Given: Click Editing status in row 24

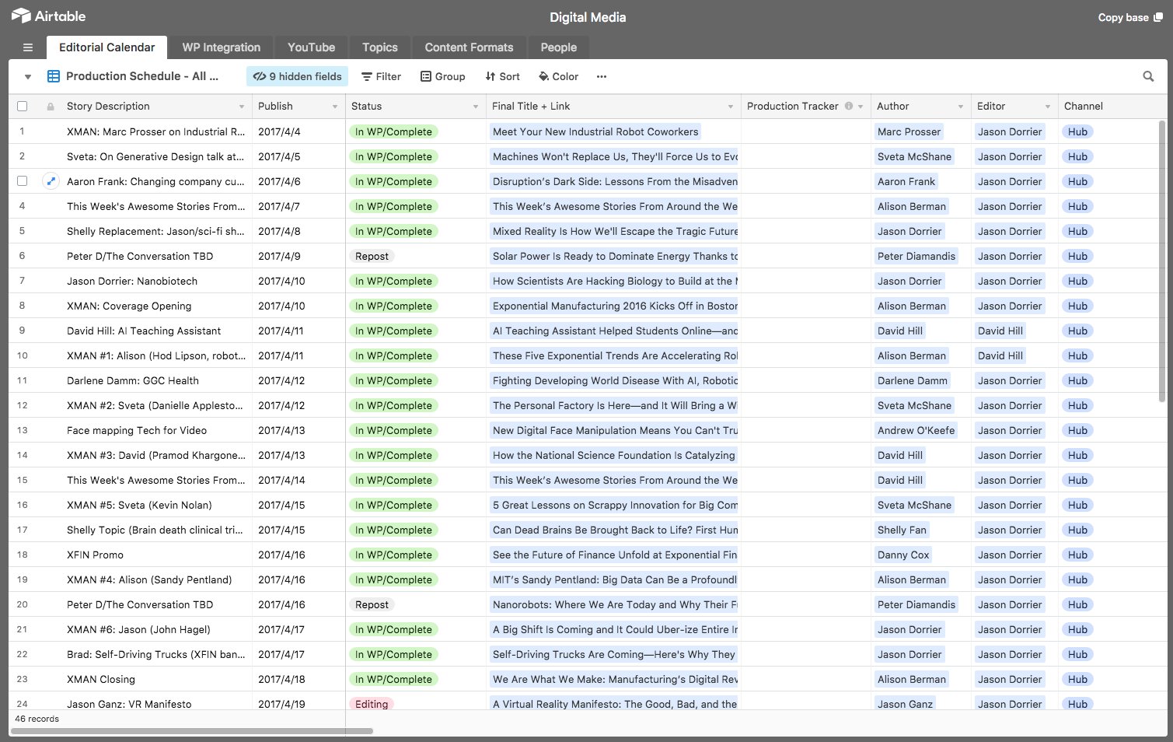Looking at the screenshot, I should click(x=372, y=704).
